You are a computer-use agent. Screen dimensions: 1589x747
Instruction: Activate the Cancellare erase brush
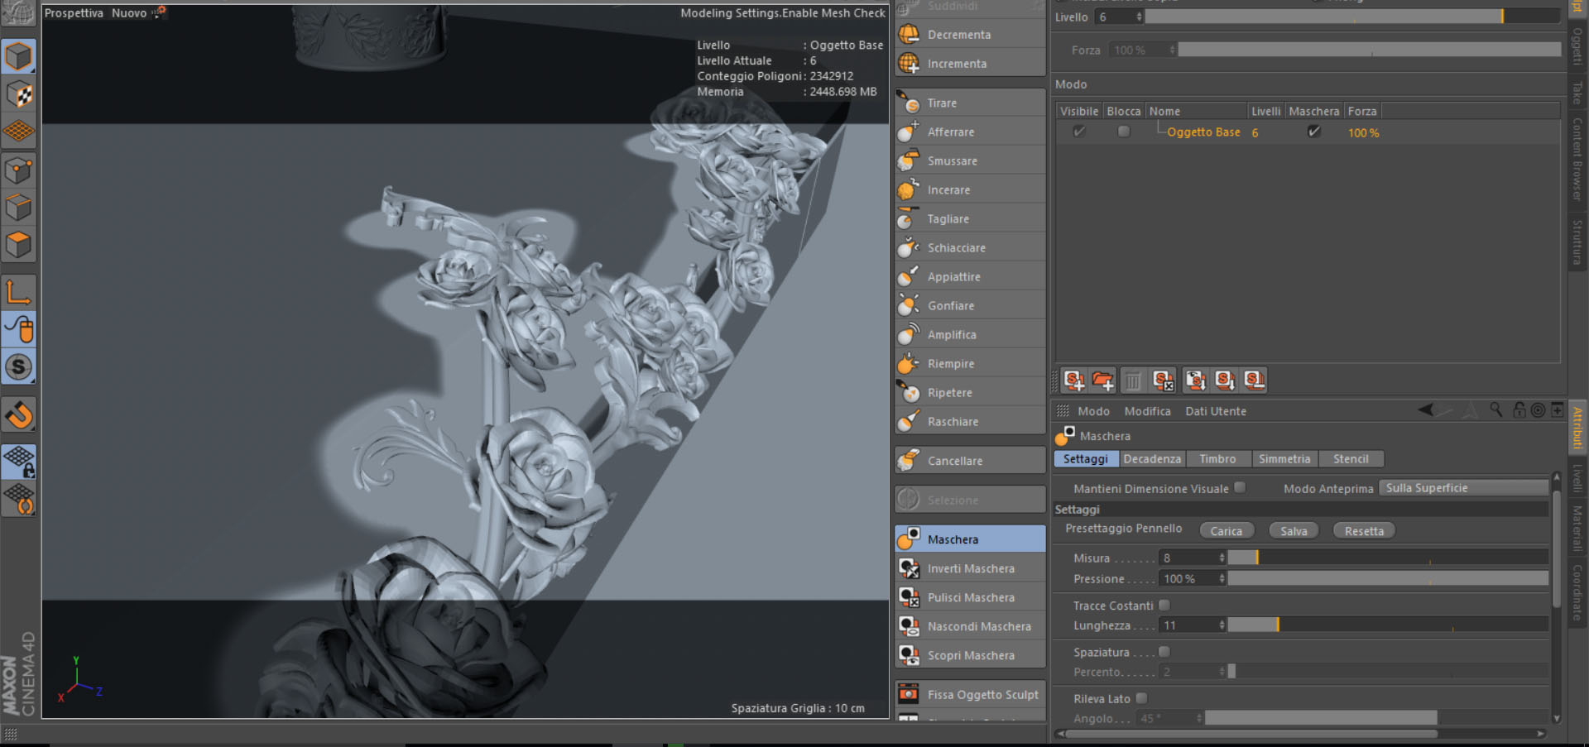point(970,461)
